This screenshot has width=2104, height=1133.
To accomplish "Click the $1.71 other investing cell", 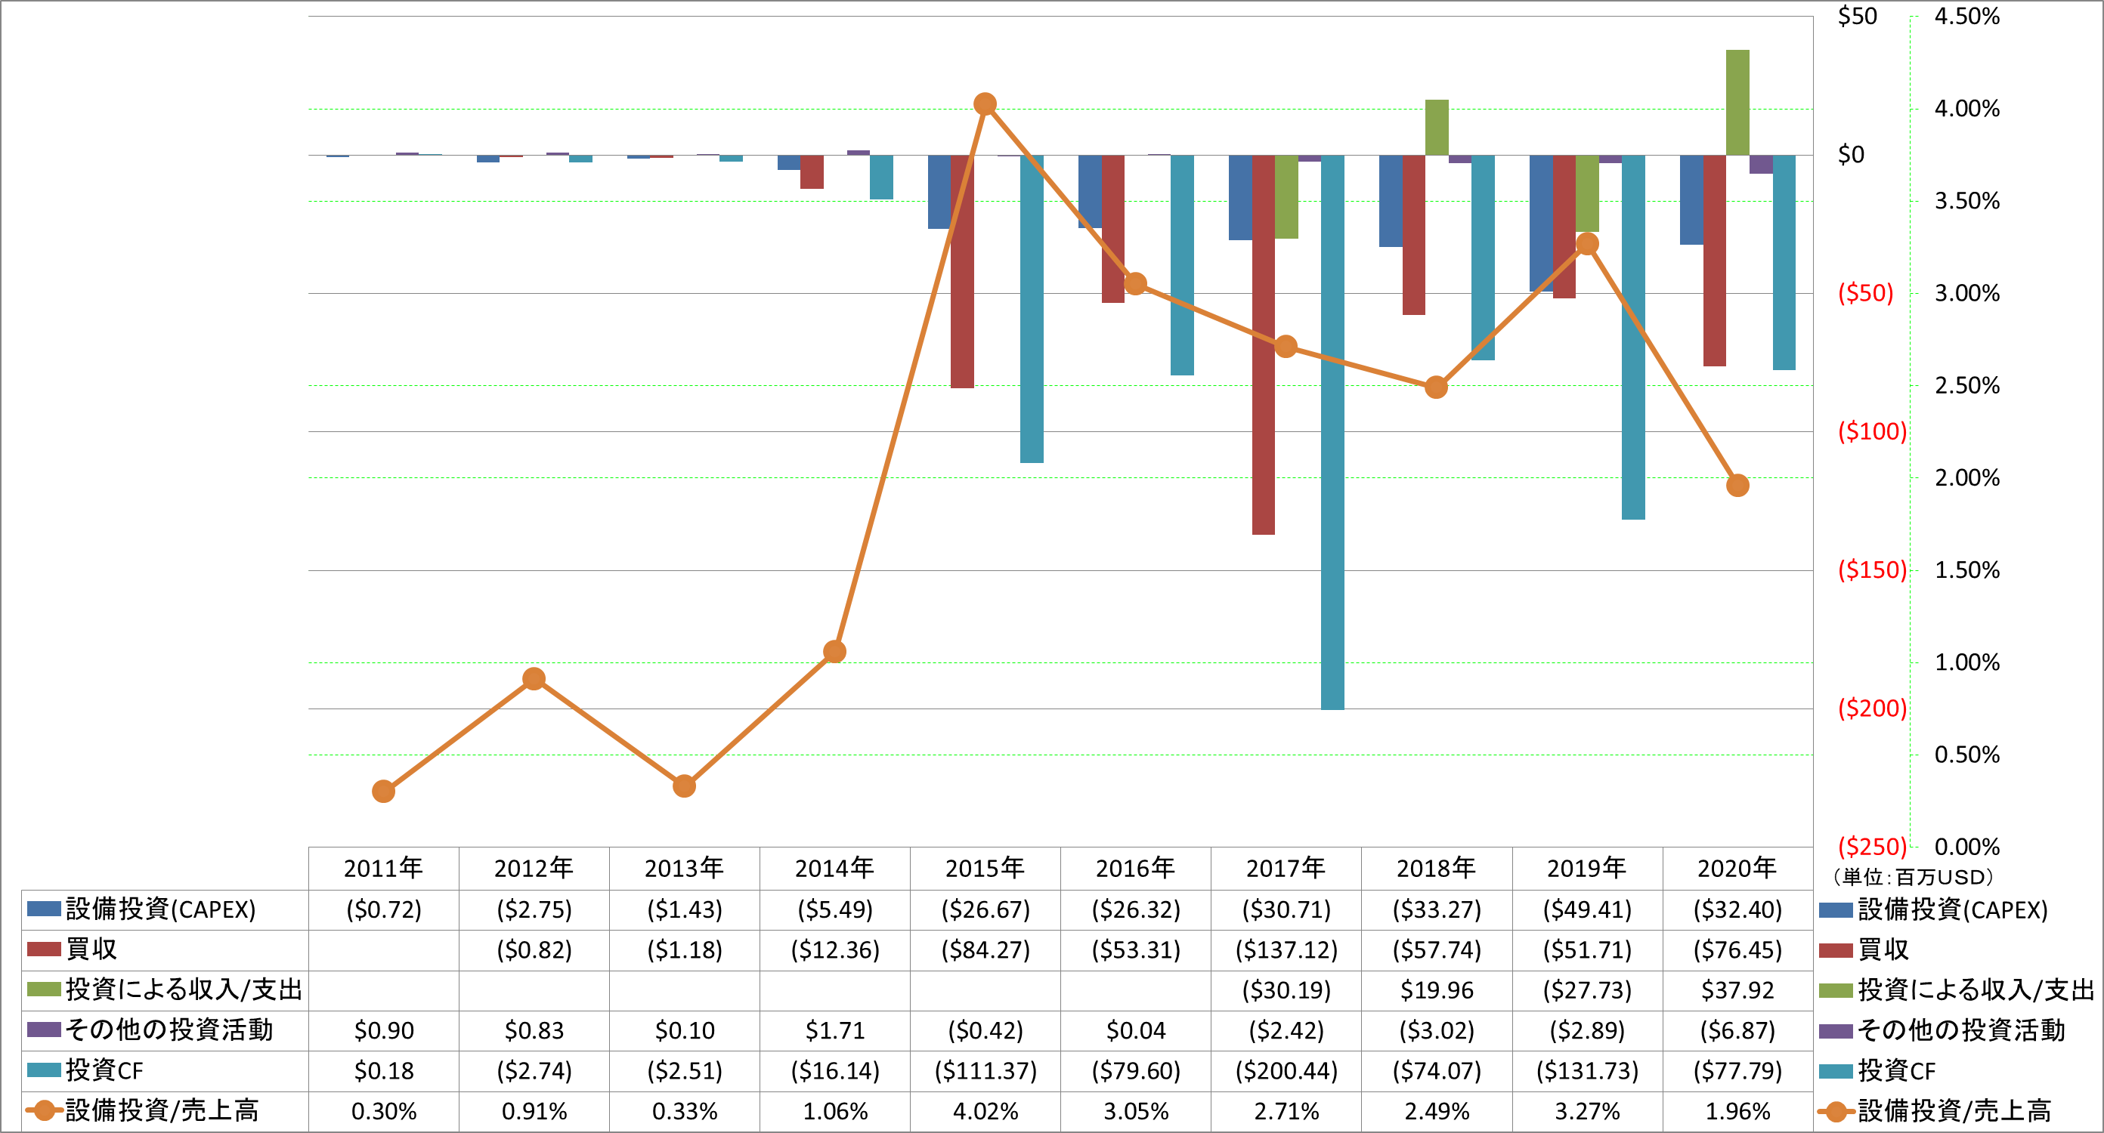I will pyautogui.click(x=835, y=1030).
